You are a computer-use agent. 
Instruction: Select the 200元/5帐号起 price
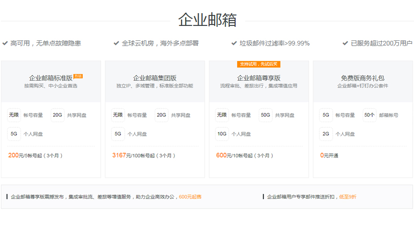(35, 155)
